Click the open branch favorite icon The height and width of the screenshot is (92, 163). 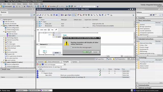52,30
